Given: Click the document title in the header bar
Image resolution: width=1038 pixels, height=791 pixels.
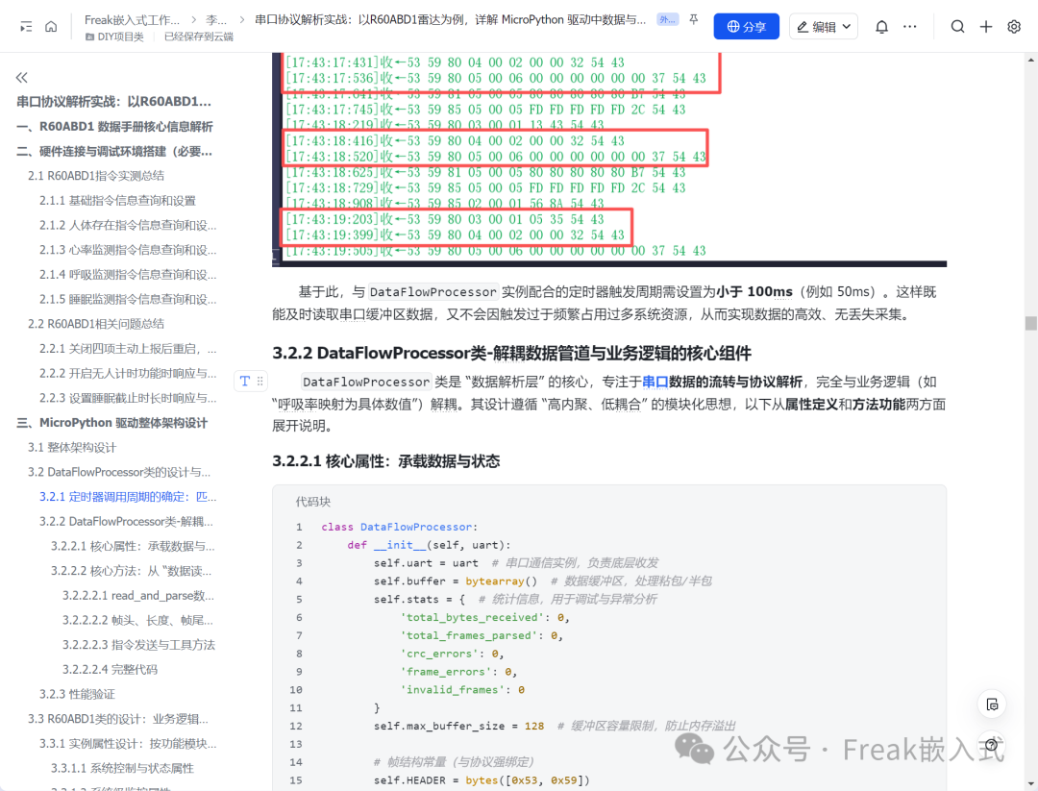Looking at the screenshot, I should pyautogui.click(x=450, y=20).
